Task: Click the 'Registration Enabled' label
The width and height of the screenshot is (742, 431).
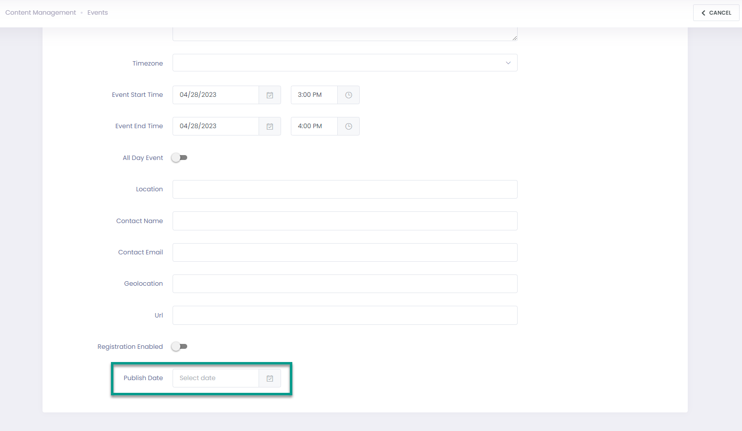Action: click(130, 347)
